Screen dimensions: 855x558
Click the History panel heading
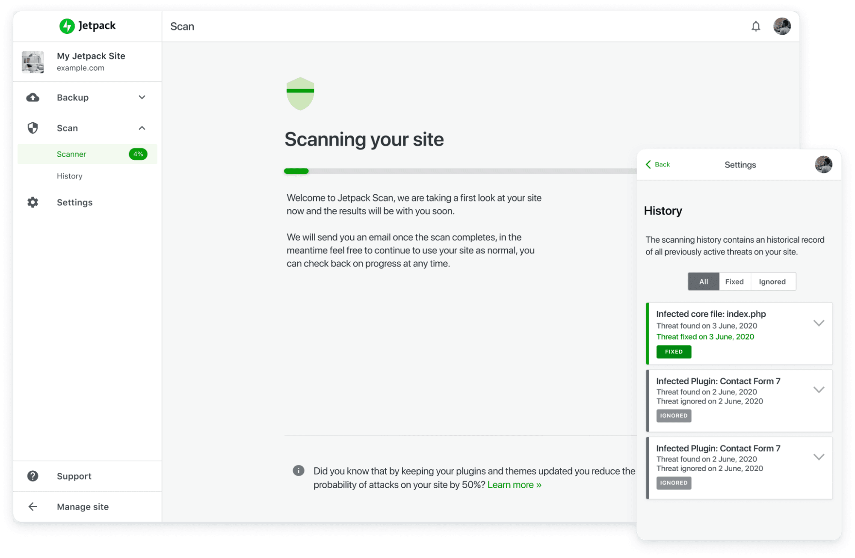pos(663,211)
